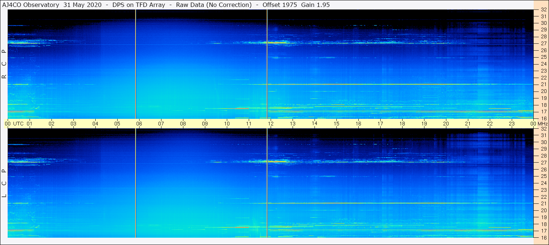Viewport: 549px width, 245px height.
Task: Click the 'AJ4CO Observatory' title text
Action: (x=31, y=5)
